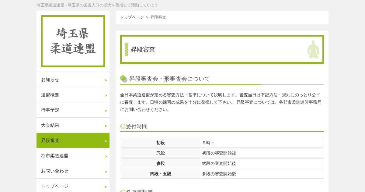Image resolution: width=365 pixels, height=192 pixels.
Task: Open the 郡市柔道連盟 menu item
Action: 73,156
